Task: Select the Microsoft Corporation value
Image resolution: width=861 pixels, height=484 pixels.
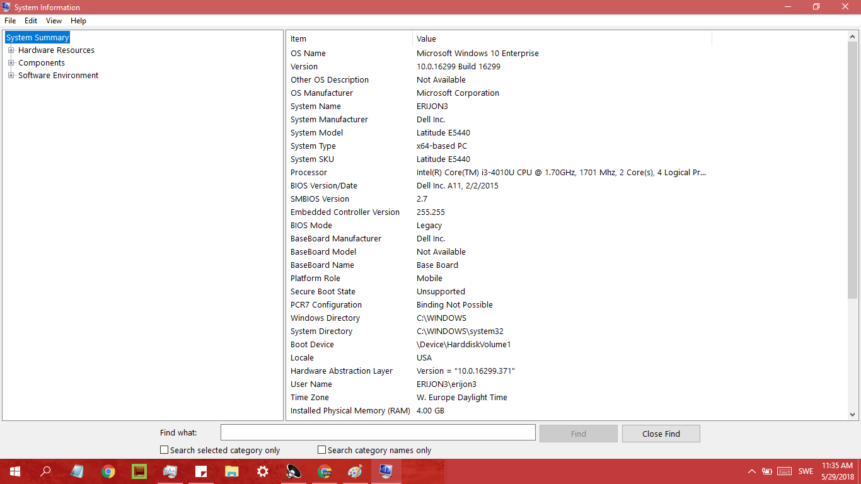Action: (x=458, y=93)
